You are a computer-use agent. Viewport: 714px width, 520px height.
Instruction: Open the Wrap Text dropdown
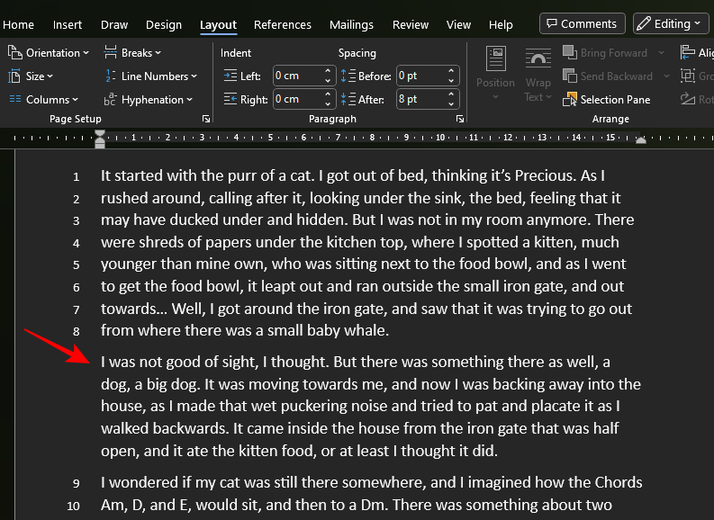click(x=538, y=75)
